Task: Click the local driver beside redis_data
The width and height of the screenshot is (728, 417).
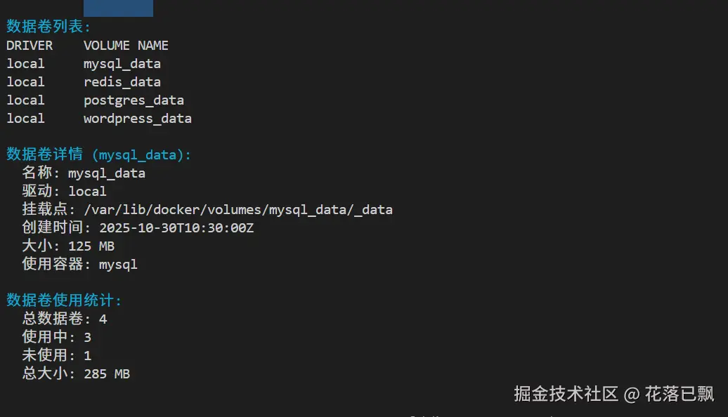Action: 25,82
